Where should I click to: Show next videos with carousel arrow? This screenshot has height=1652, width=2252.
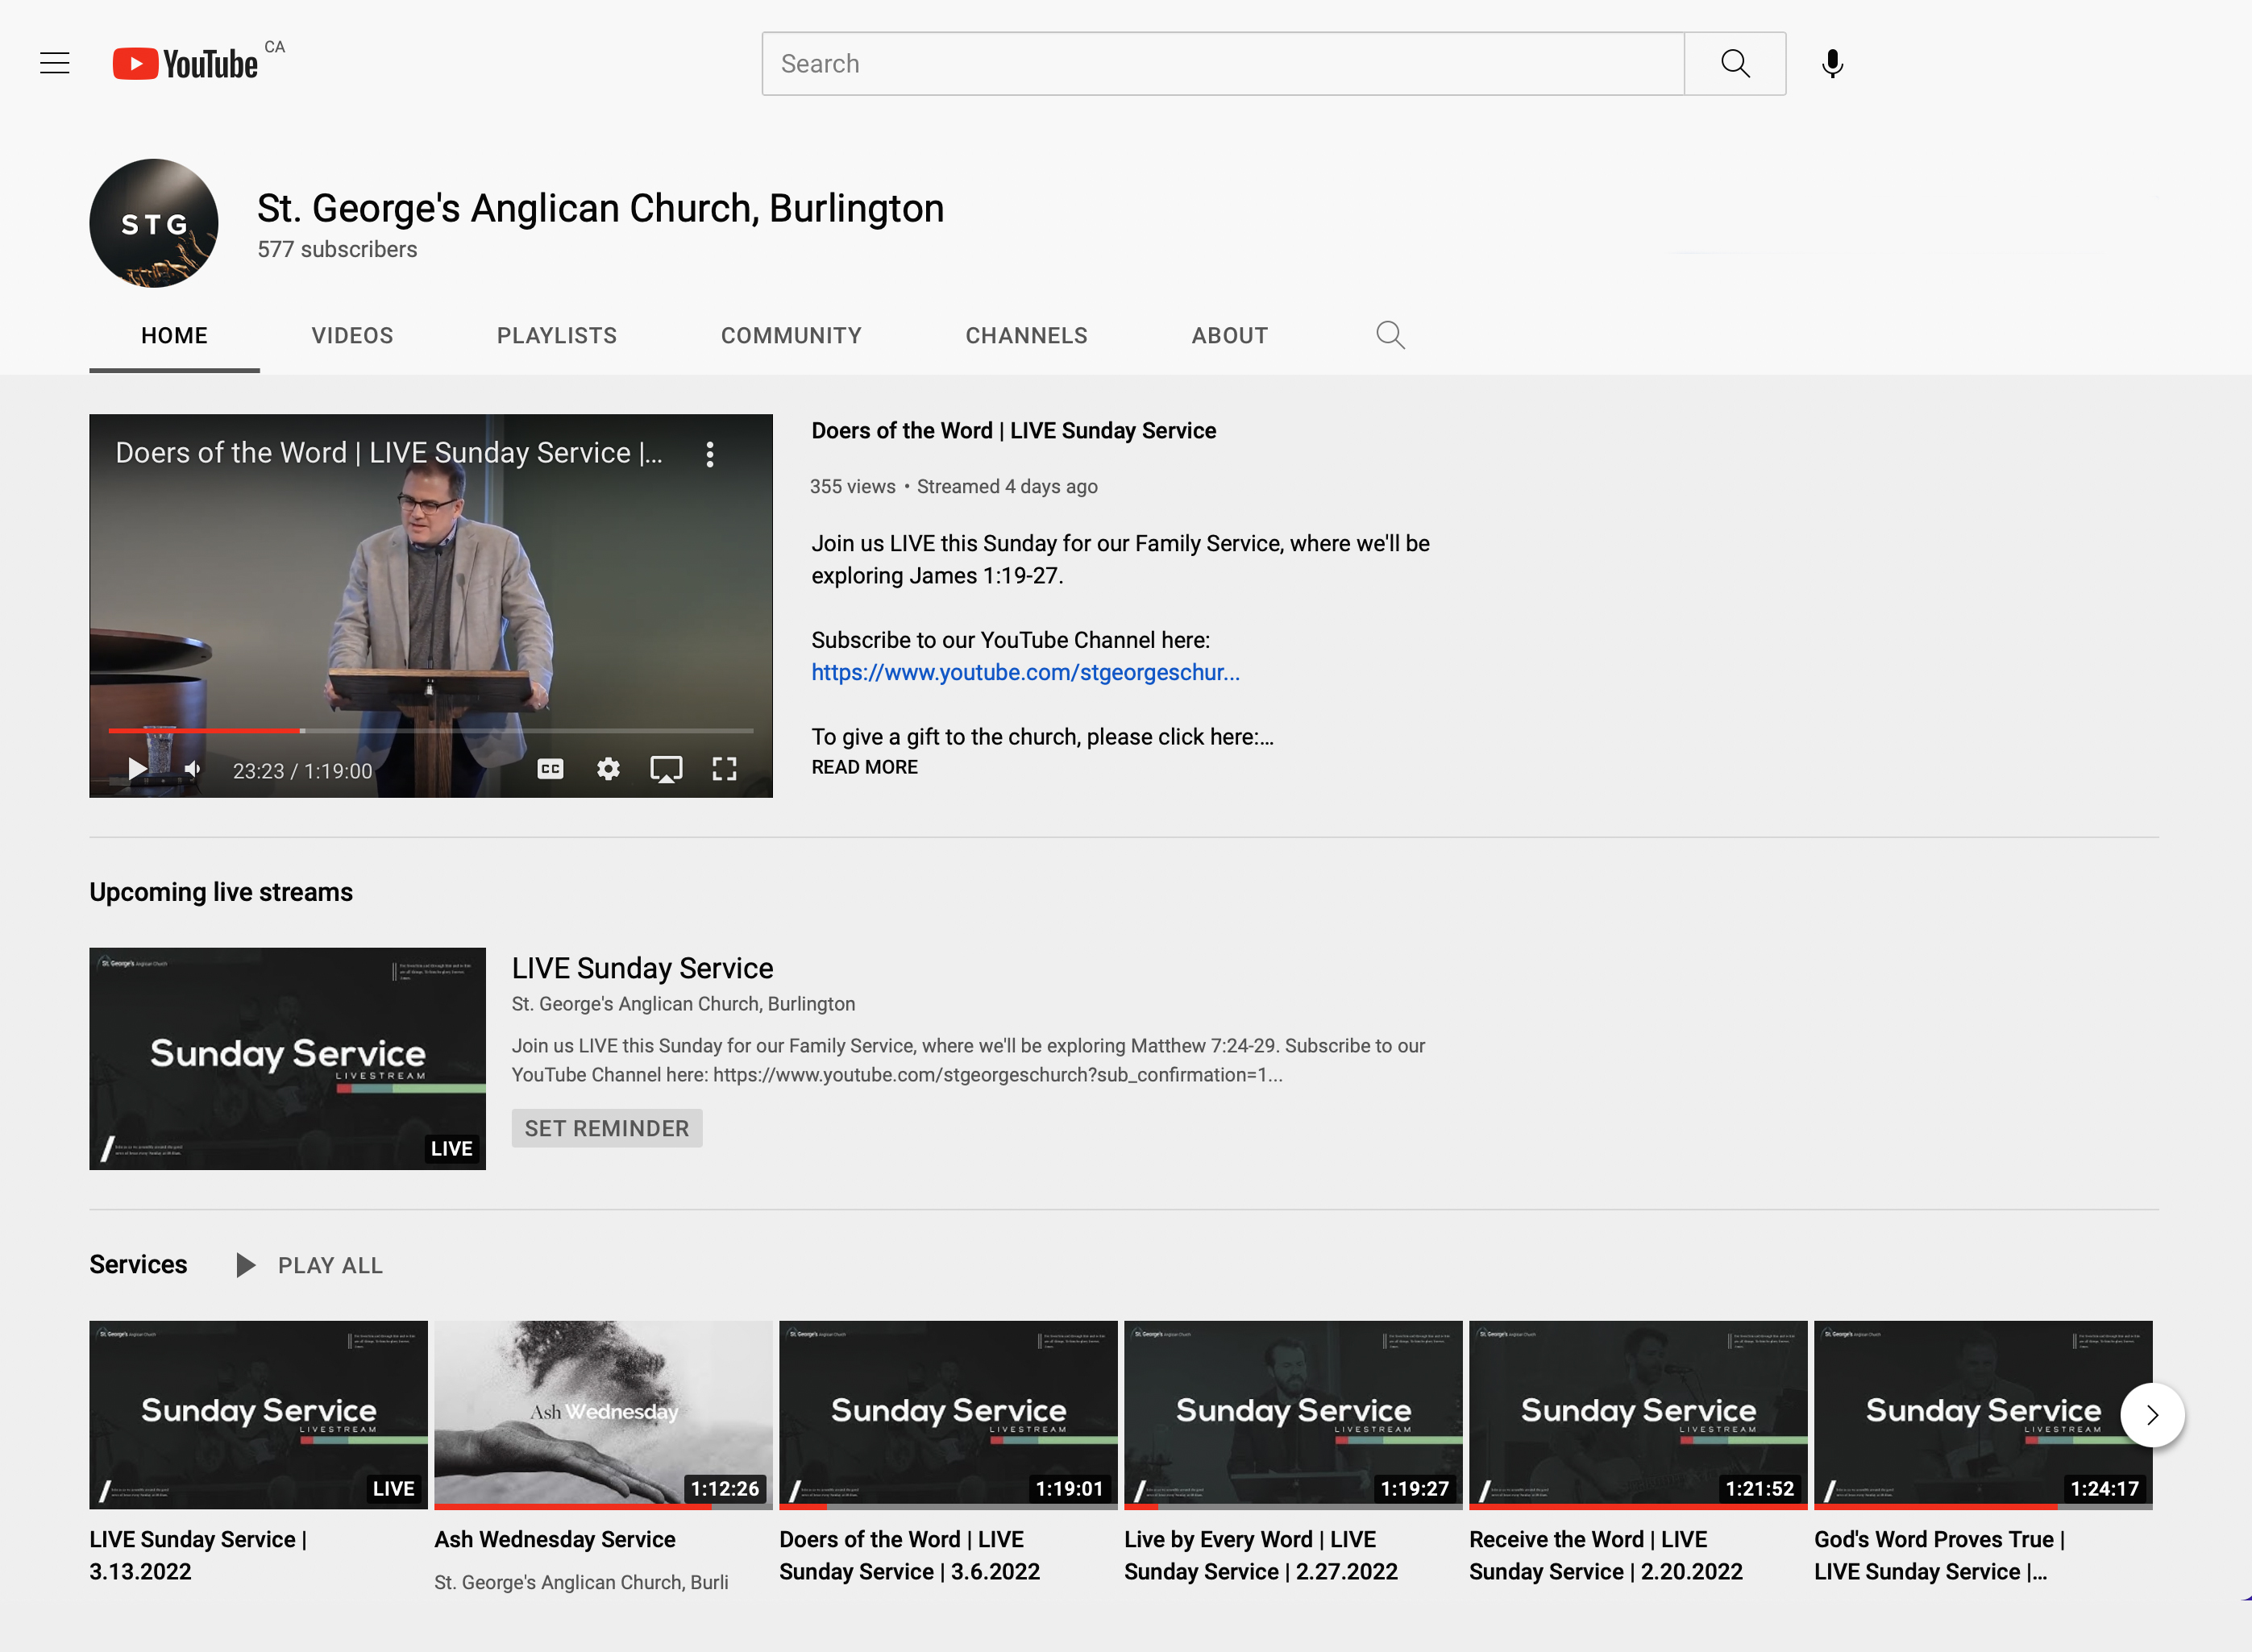pos(2152,1414)
